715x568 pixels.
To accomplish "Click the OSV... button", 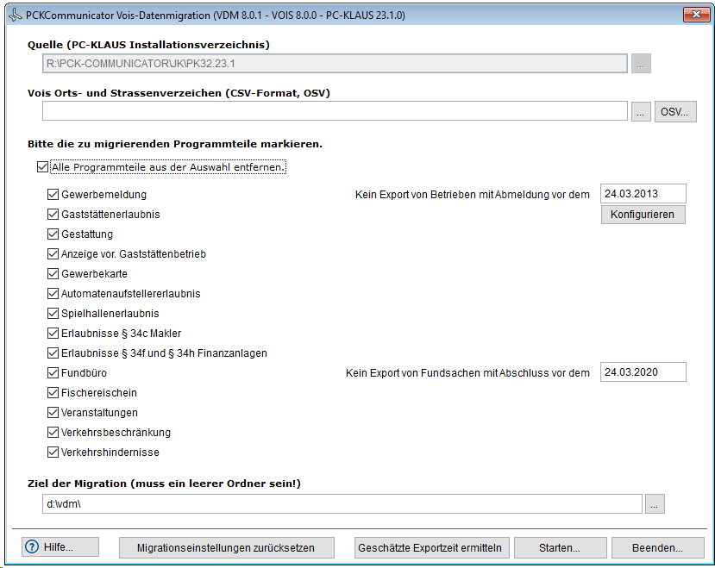I will [674, 112].
